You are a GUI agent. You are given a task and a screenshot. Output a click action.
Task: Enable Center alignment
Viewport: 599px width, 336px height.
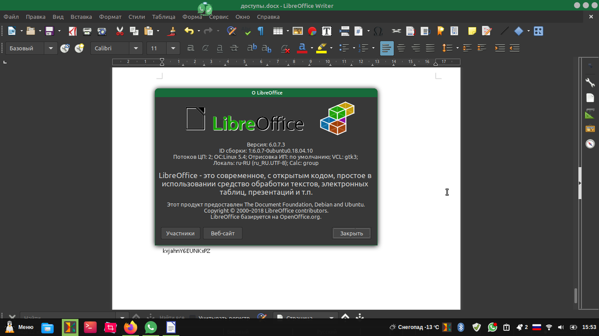pos(401,48)
